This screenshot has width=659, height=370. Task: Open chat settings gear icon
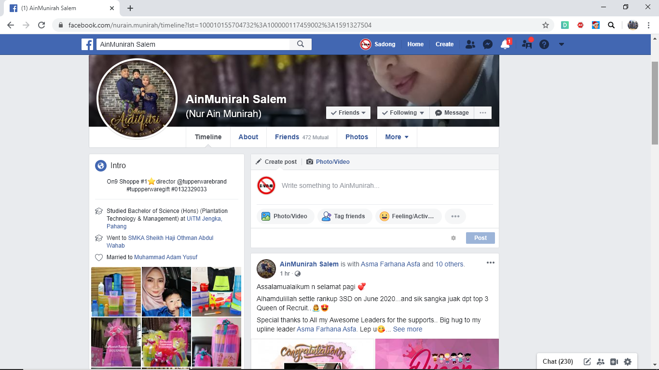[628, 362]
